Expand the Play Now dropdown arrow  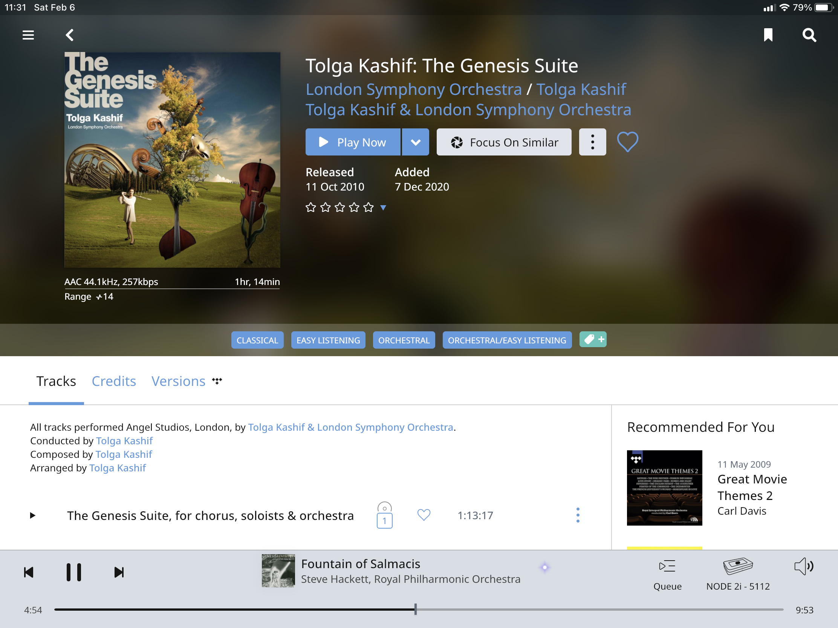pyautogui.click(x=416, y=142)
